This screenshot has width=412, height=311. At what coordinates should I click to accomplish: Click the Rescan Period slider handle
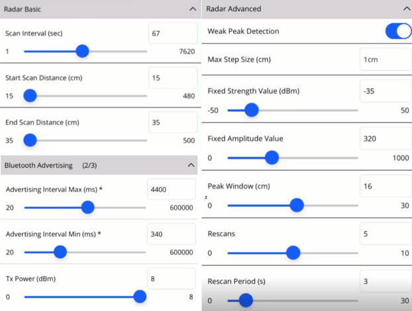tap(246, 300)
